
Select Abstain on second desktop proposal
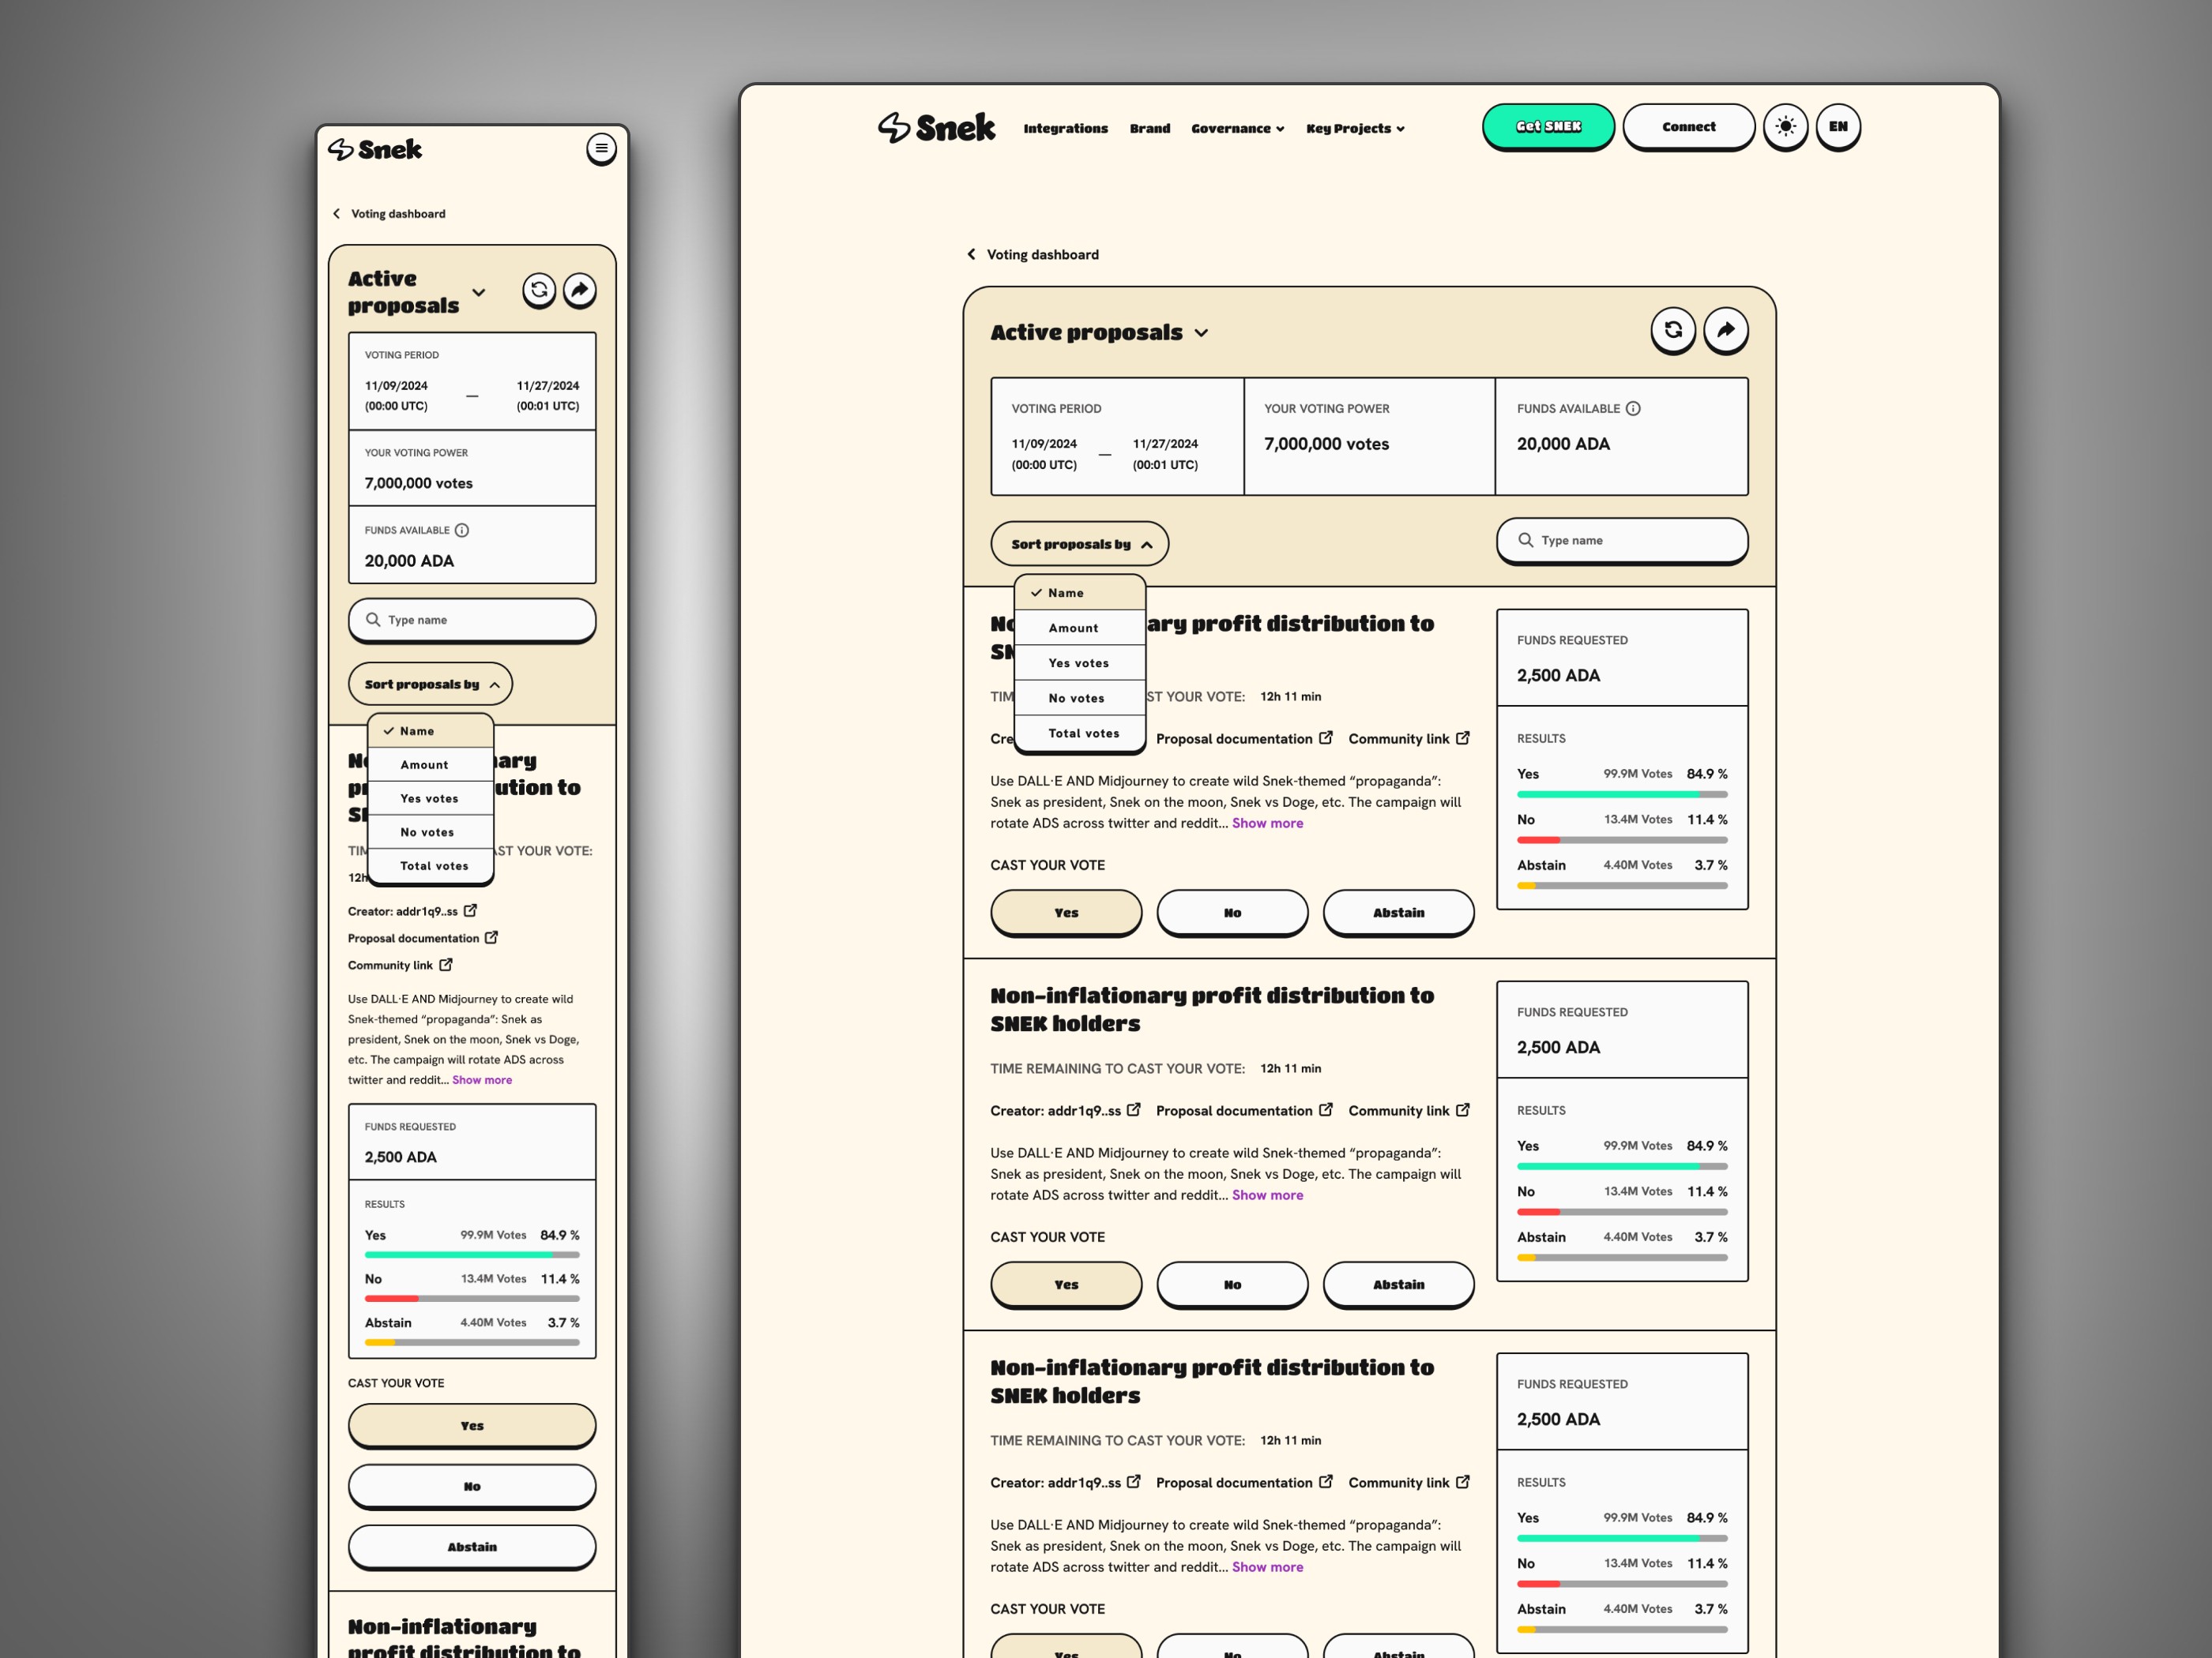(x=1398, y=1285)
